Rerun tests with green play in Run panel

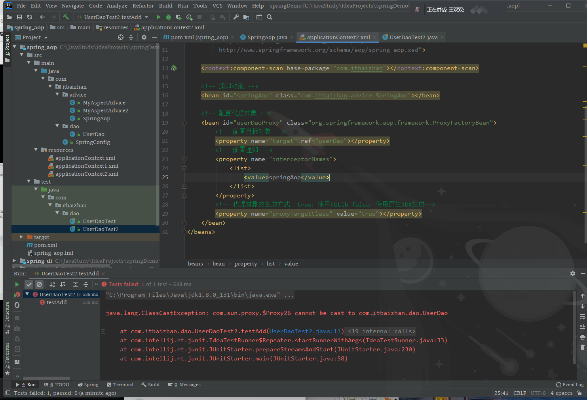click(x=17, y=284)
